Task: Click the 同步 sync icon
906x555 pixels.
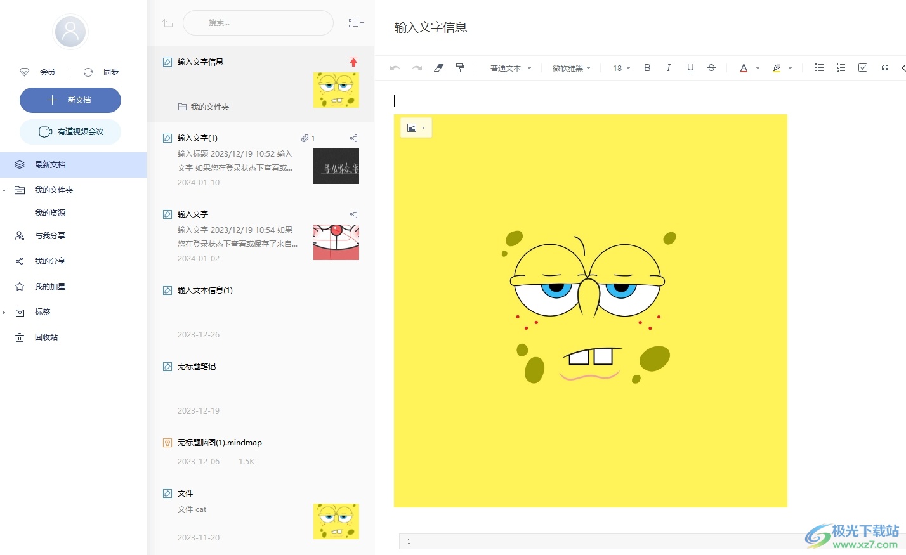Action: [88, 72]
